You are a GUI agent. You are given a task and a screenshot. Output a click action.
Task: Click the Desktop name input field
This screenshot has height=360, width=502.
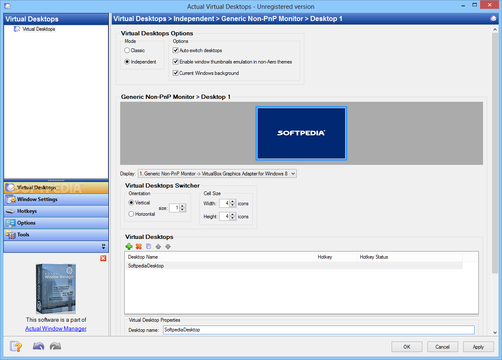(319, 330)
